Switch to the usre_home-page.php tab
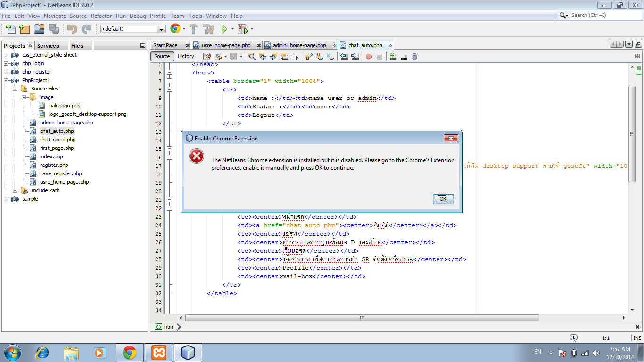Viewport: 644px width, 362px height. [225, 45]
